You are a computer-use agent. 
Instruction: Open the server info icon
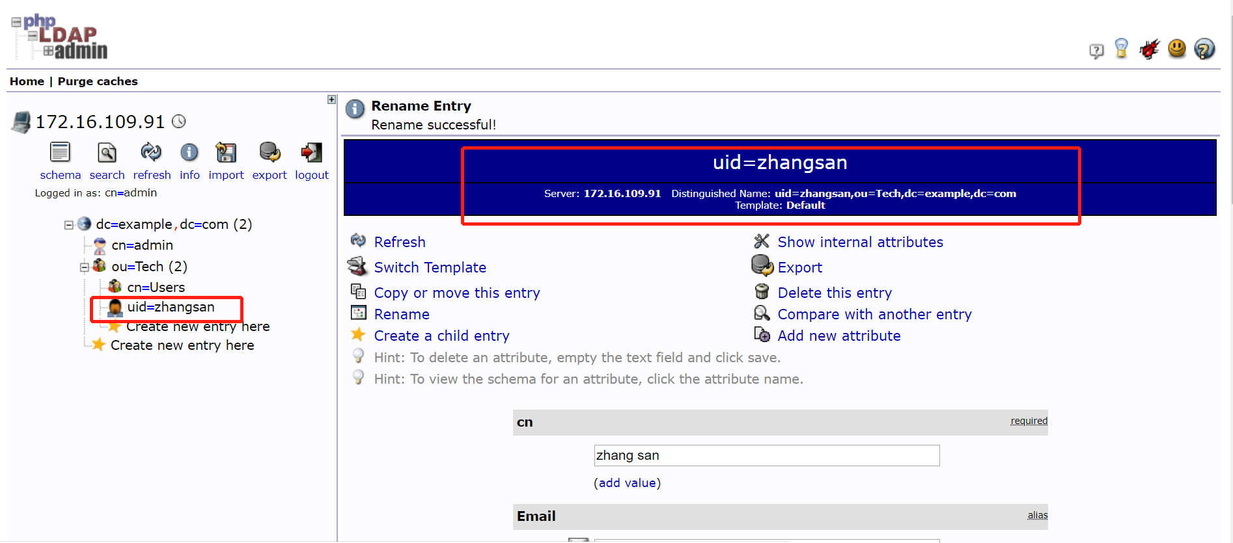point(189,152)
